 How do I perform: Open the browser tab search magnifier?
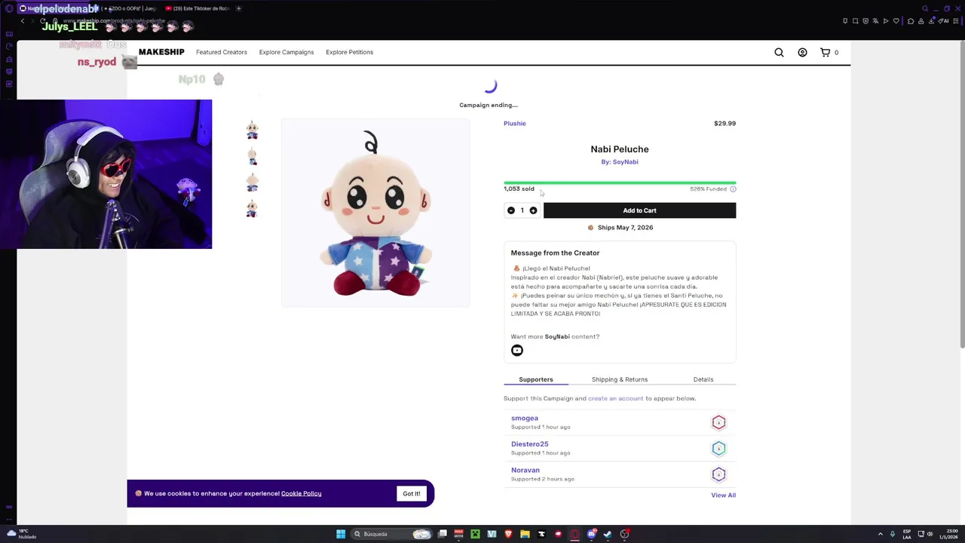click(925, 8)
